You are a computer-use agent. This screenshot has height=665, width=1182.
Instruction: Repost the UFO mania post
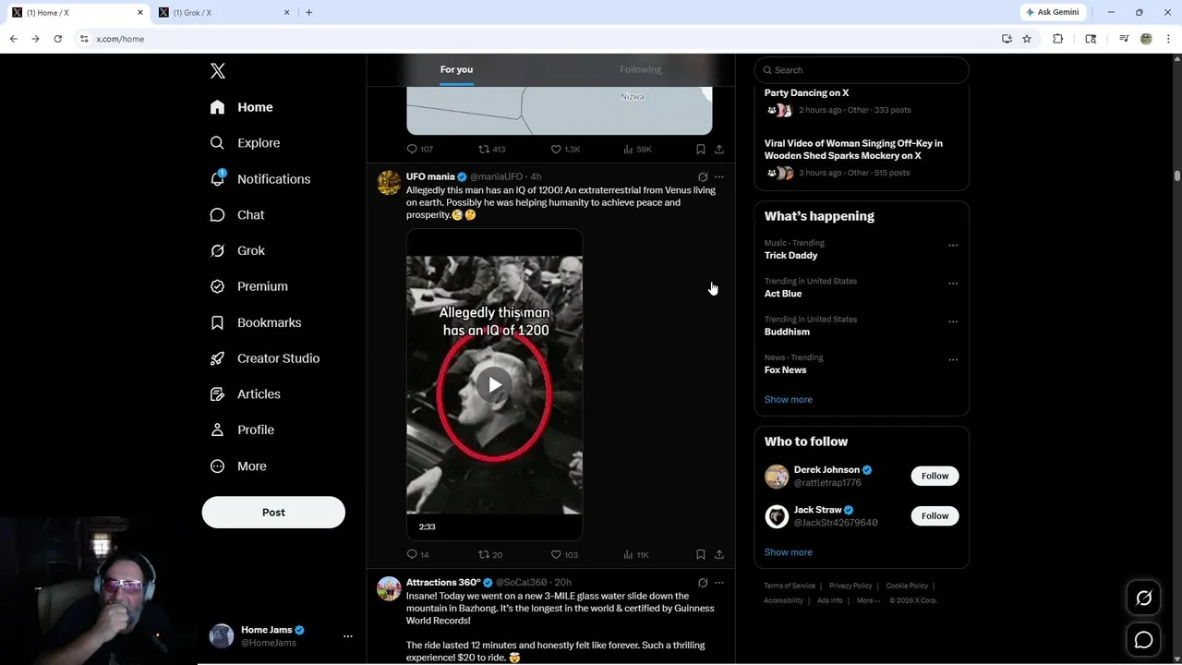click(x=490, y=554)
